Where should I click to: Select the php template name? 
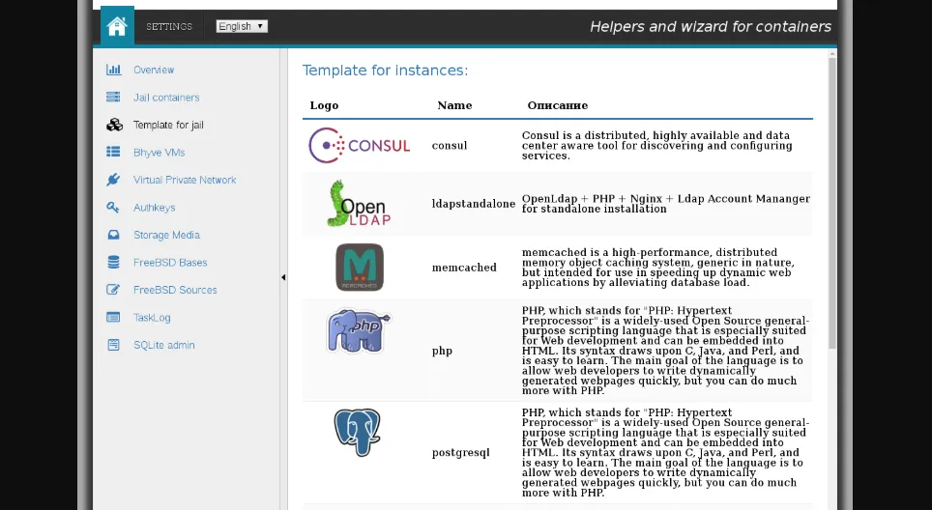point(442,351)
